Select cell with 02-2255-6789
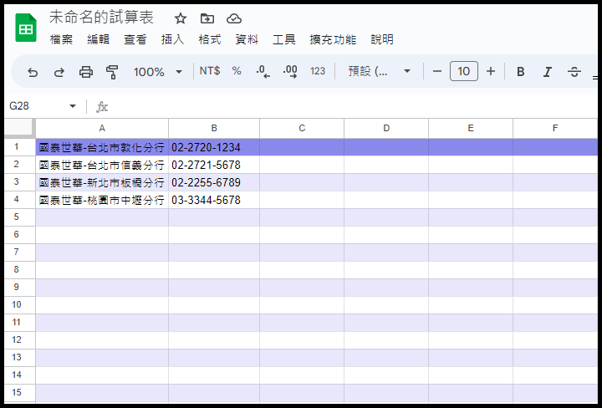 [214, 182]
